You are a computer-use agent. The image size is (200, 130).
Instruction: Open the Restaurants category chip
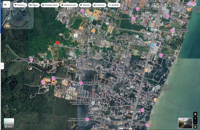coord(20,5)
